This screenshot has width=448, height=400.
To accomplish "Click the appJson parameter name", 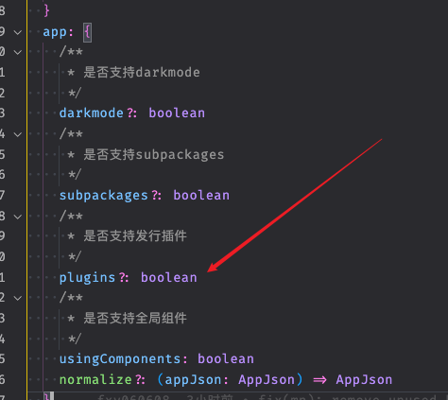I will click(193, 380).
